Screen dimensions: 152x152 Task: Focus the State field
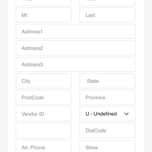[x=108, y=81]
